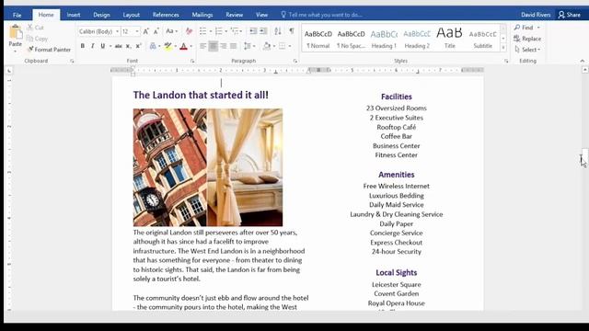Viewport: 589px width, 331px height.
Task: Switch to the Mailings tab
Action: pos(202,15)
